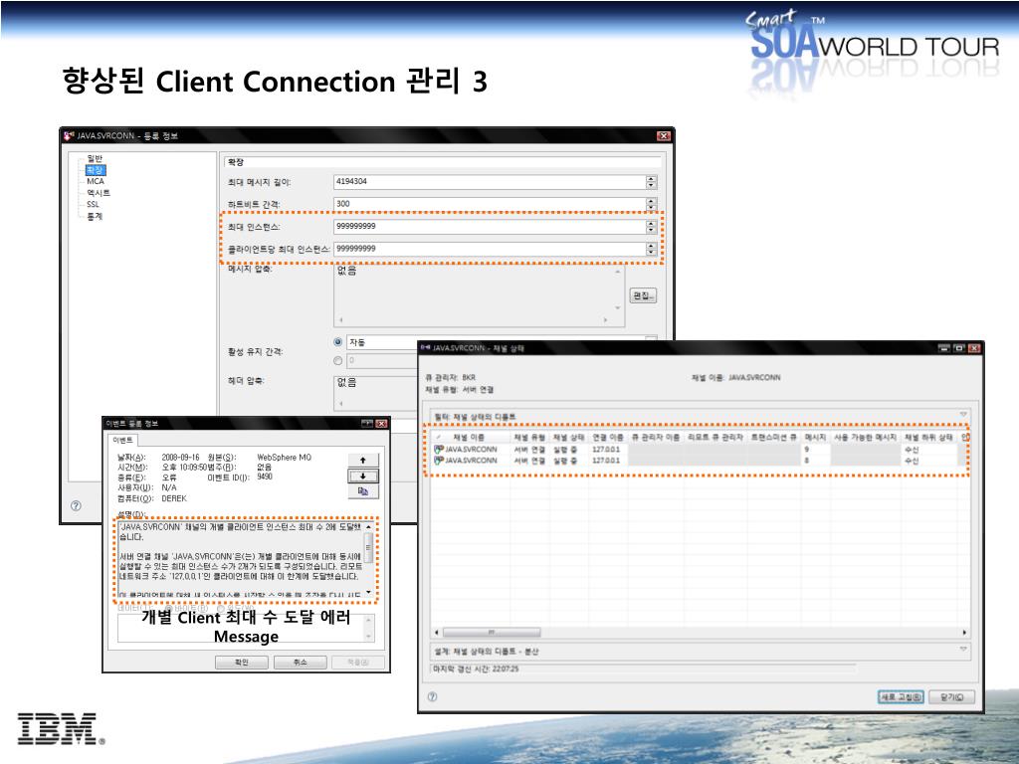Click the up arrow for previous event
Image resolution: width=1019 pixels, height=764 pixels.
pos(362,460)
